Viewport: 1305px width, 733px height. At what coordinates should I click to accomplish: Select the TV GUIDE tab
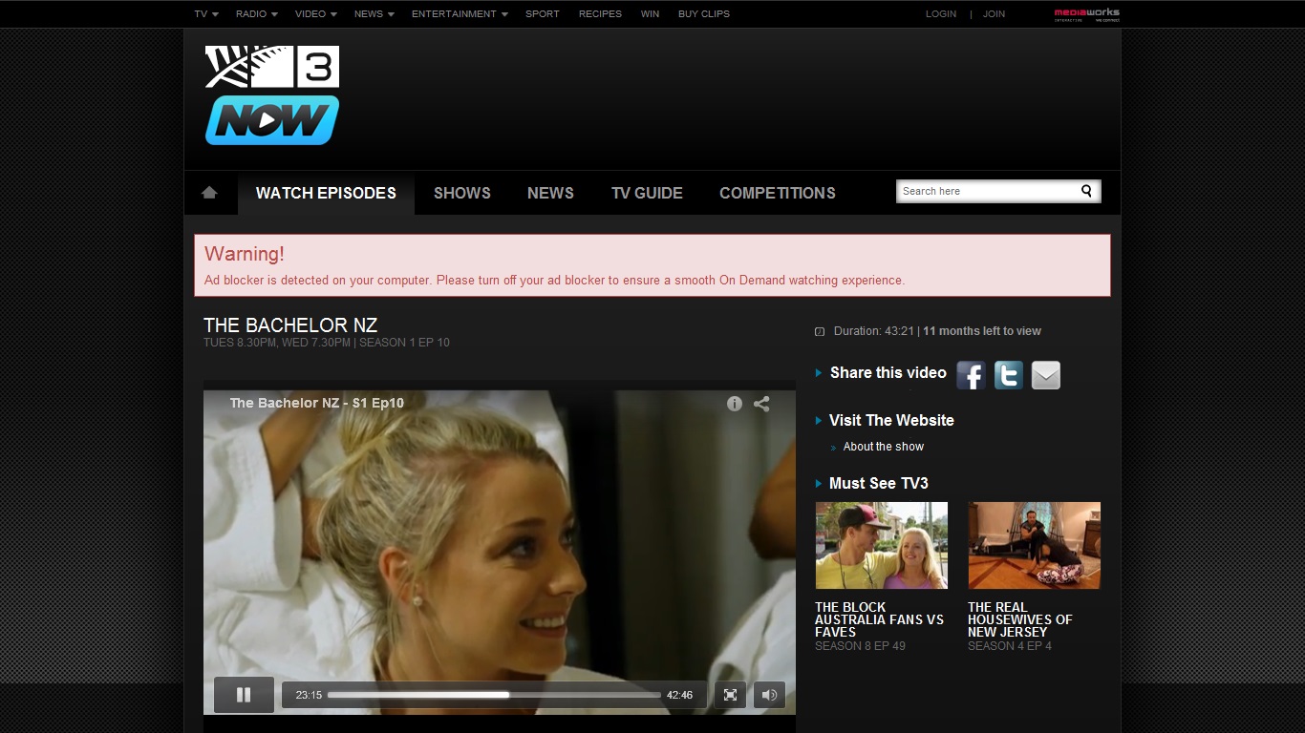647,193
